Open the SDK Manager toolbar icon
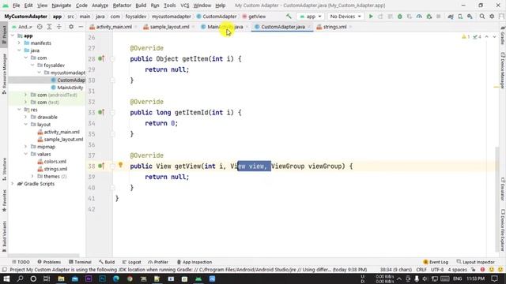The height and width of the screenshot is (284, 506). tap(470, 17)
